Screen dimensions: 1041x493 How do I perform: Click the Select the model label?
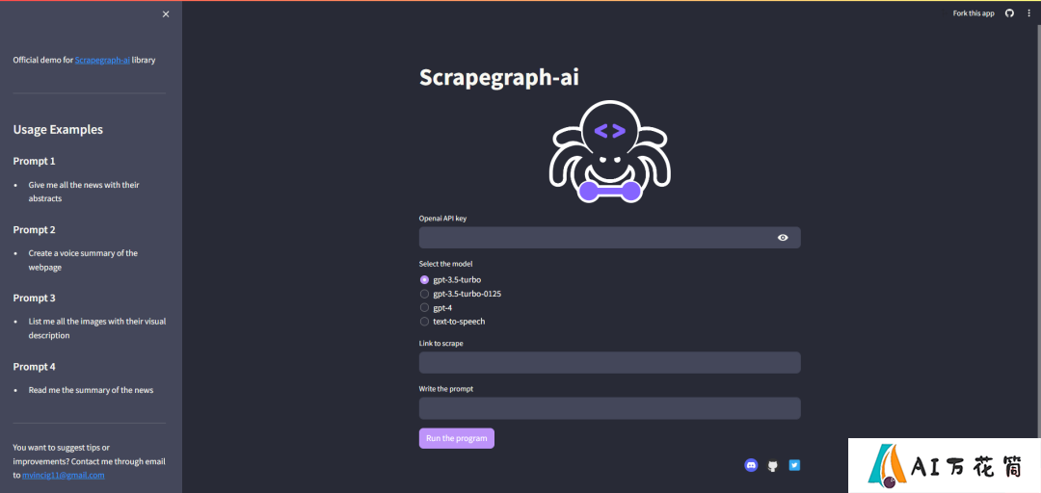tap(445, 264)
